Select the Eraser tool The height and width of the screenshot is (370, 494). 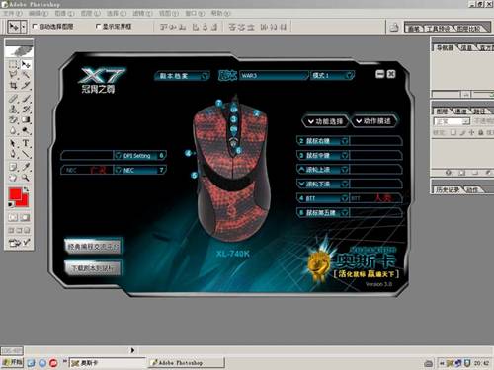pyautogui.click(x=13, y=119)
